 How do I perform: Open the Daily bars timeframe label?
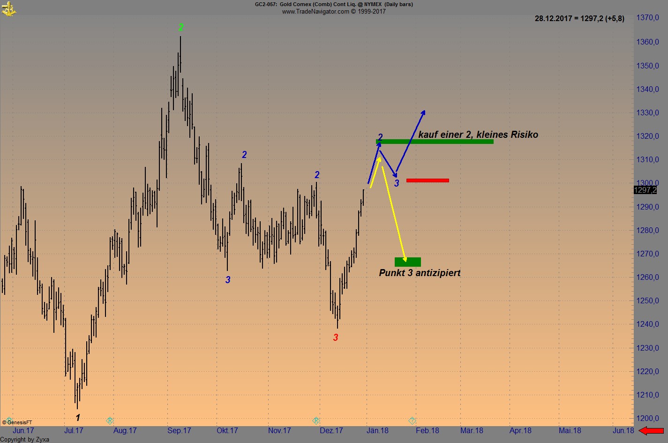tap(399, 4)
